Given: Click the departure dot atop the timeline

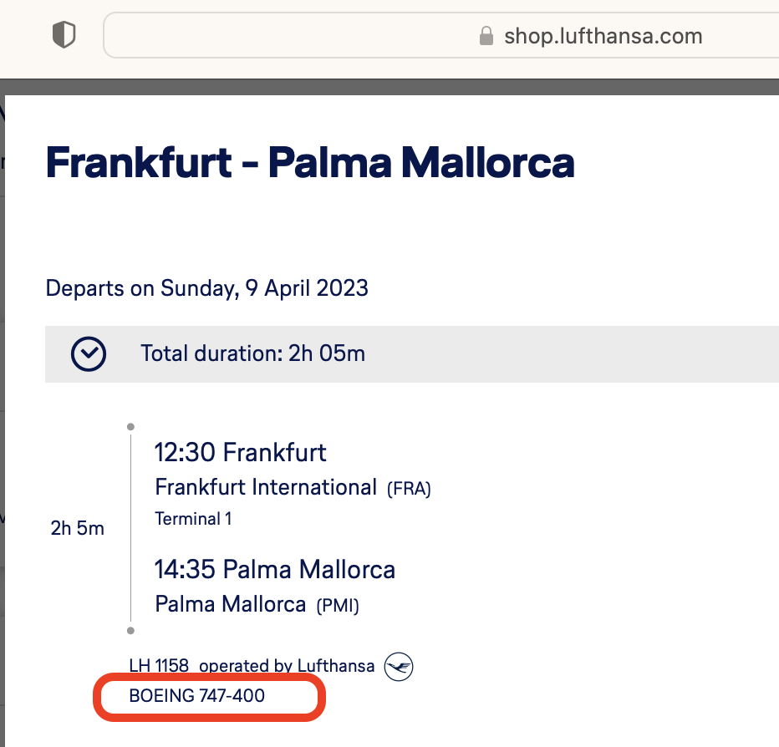Looking at the screenshot, I should (130, 427).
